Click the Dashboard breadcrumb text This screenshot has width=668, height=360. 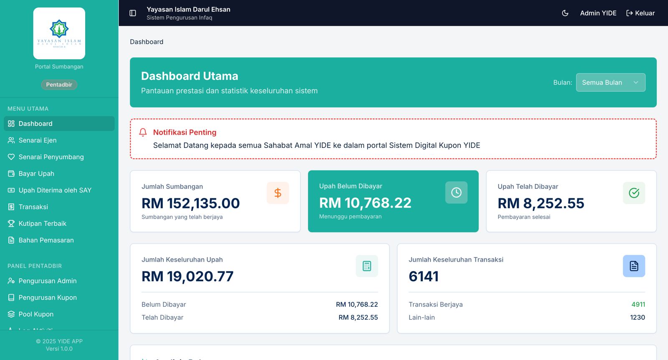click(x=147, y=42)
